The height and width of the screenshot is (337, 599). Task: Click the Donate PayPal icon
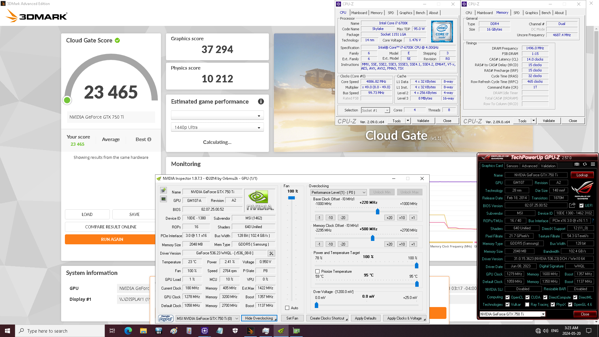(166, 318)
